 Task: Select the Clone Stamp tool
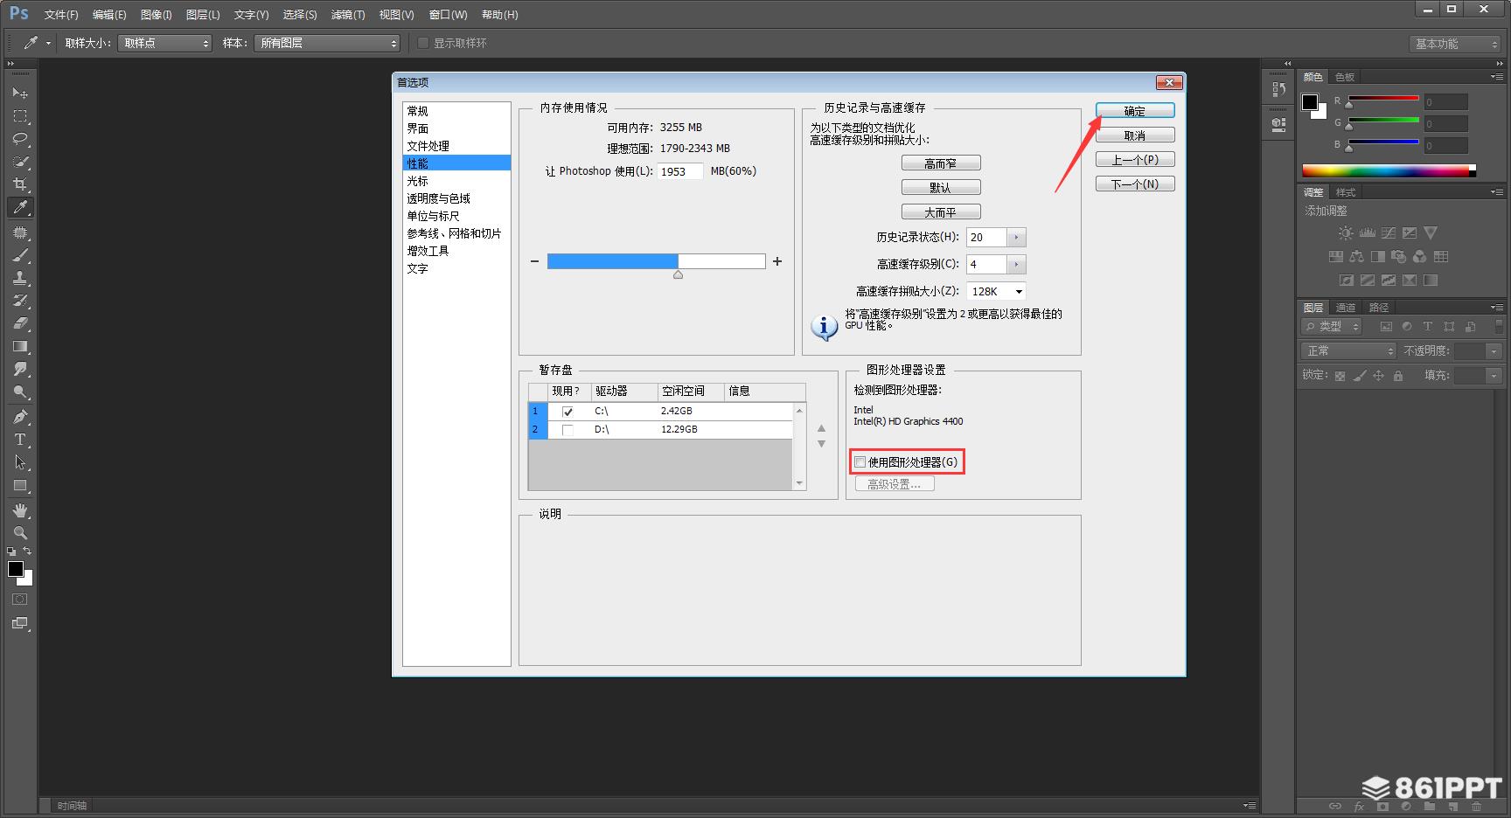pyautogui.click(x=20, y=278)
